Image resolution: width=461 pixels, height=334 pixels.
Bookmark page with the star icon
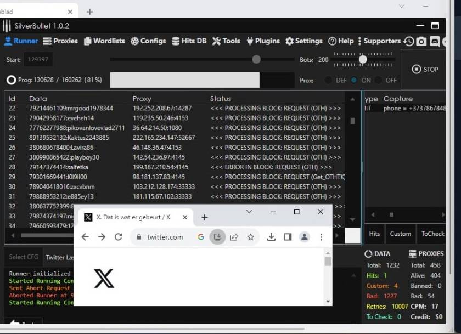250,237
